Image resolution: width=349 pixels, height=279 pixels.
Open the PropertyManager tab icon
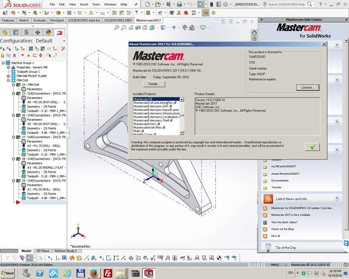16,32
